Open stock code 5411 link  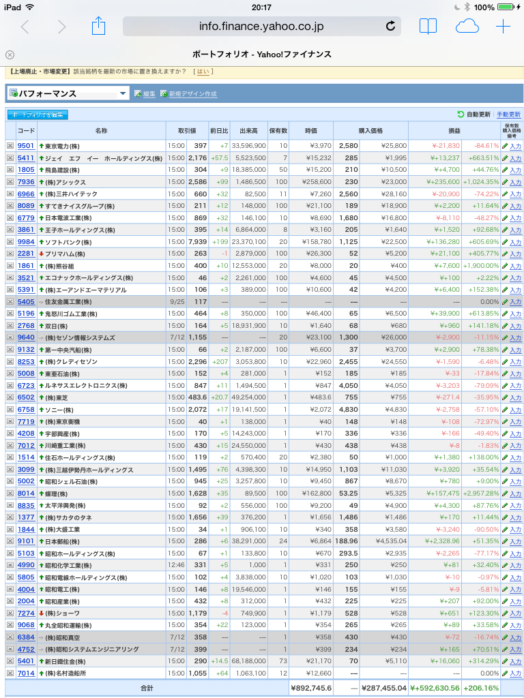point(26,158)
